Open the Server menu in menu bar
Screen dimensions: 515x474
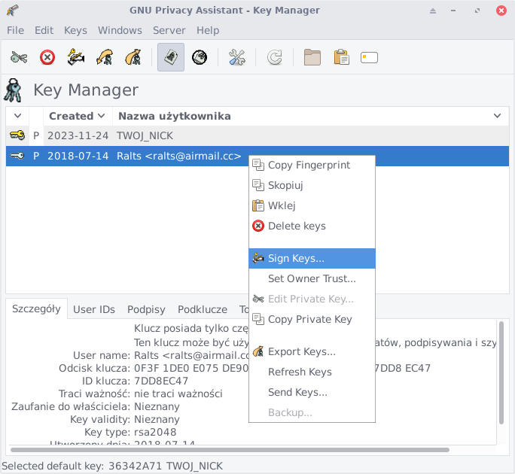(x=169, y=30)
